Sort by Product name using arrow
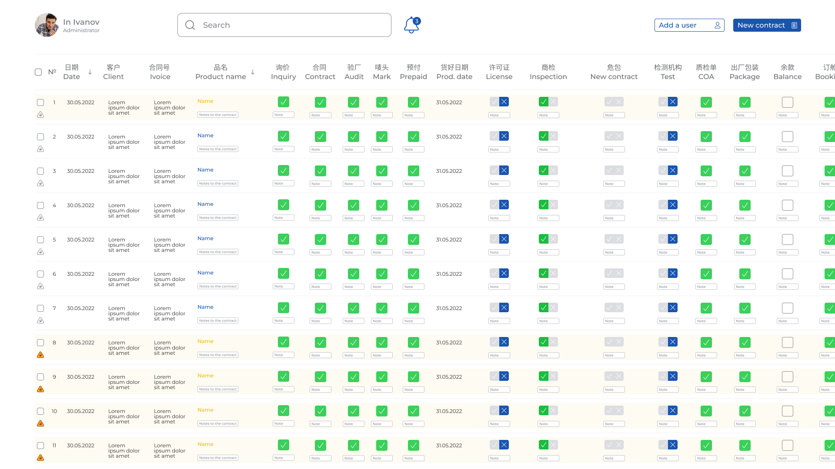 coord(253,72)
